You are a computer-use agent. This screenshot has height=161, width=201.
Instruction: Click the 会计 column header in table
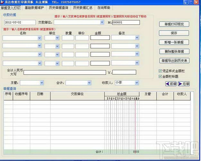click(x=165, y=96)
